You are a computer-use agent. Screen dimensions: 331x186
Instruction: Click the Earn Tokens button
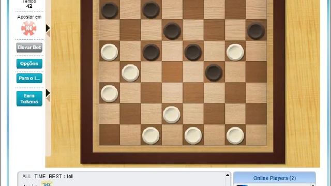[x=29, y=99]
